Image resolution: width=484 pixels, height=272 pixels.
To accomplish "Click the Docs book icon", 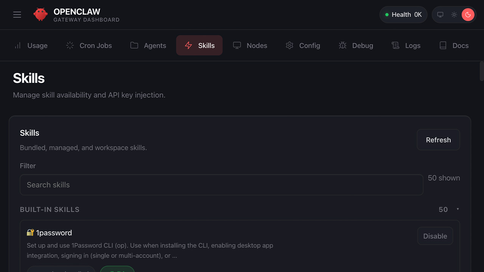I will tap(443, 46).
